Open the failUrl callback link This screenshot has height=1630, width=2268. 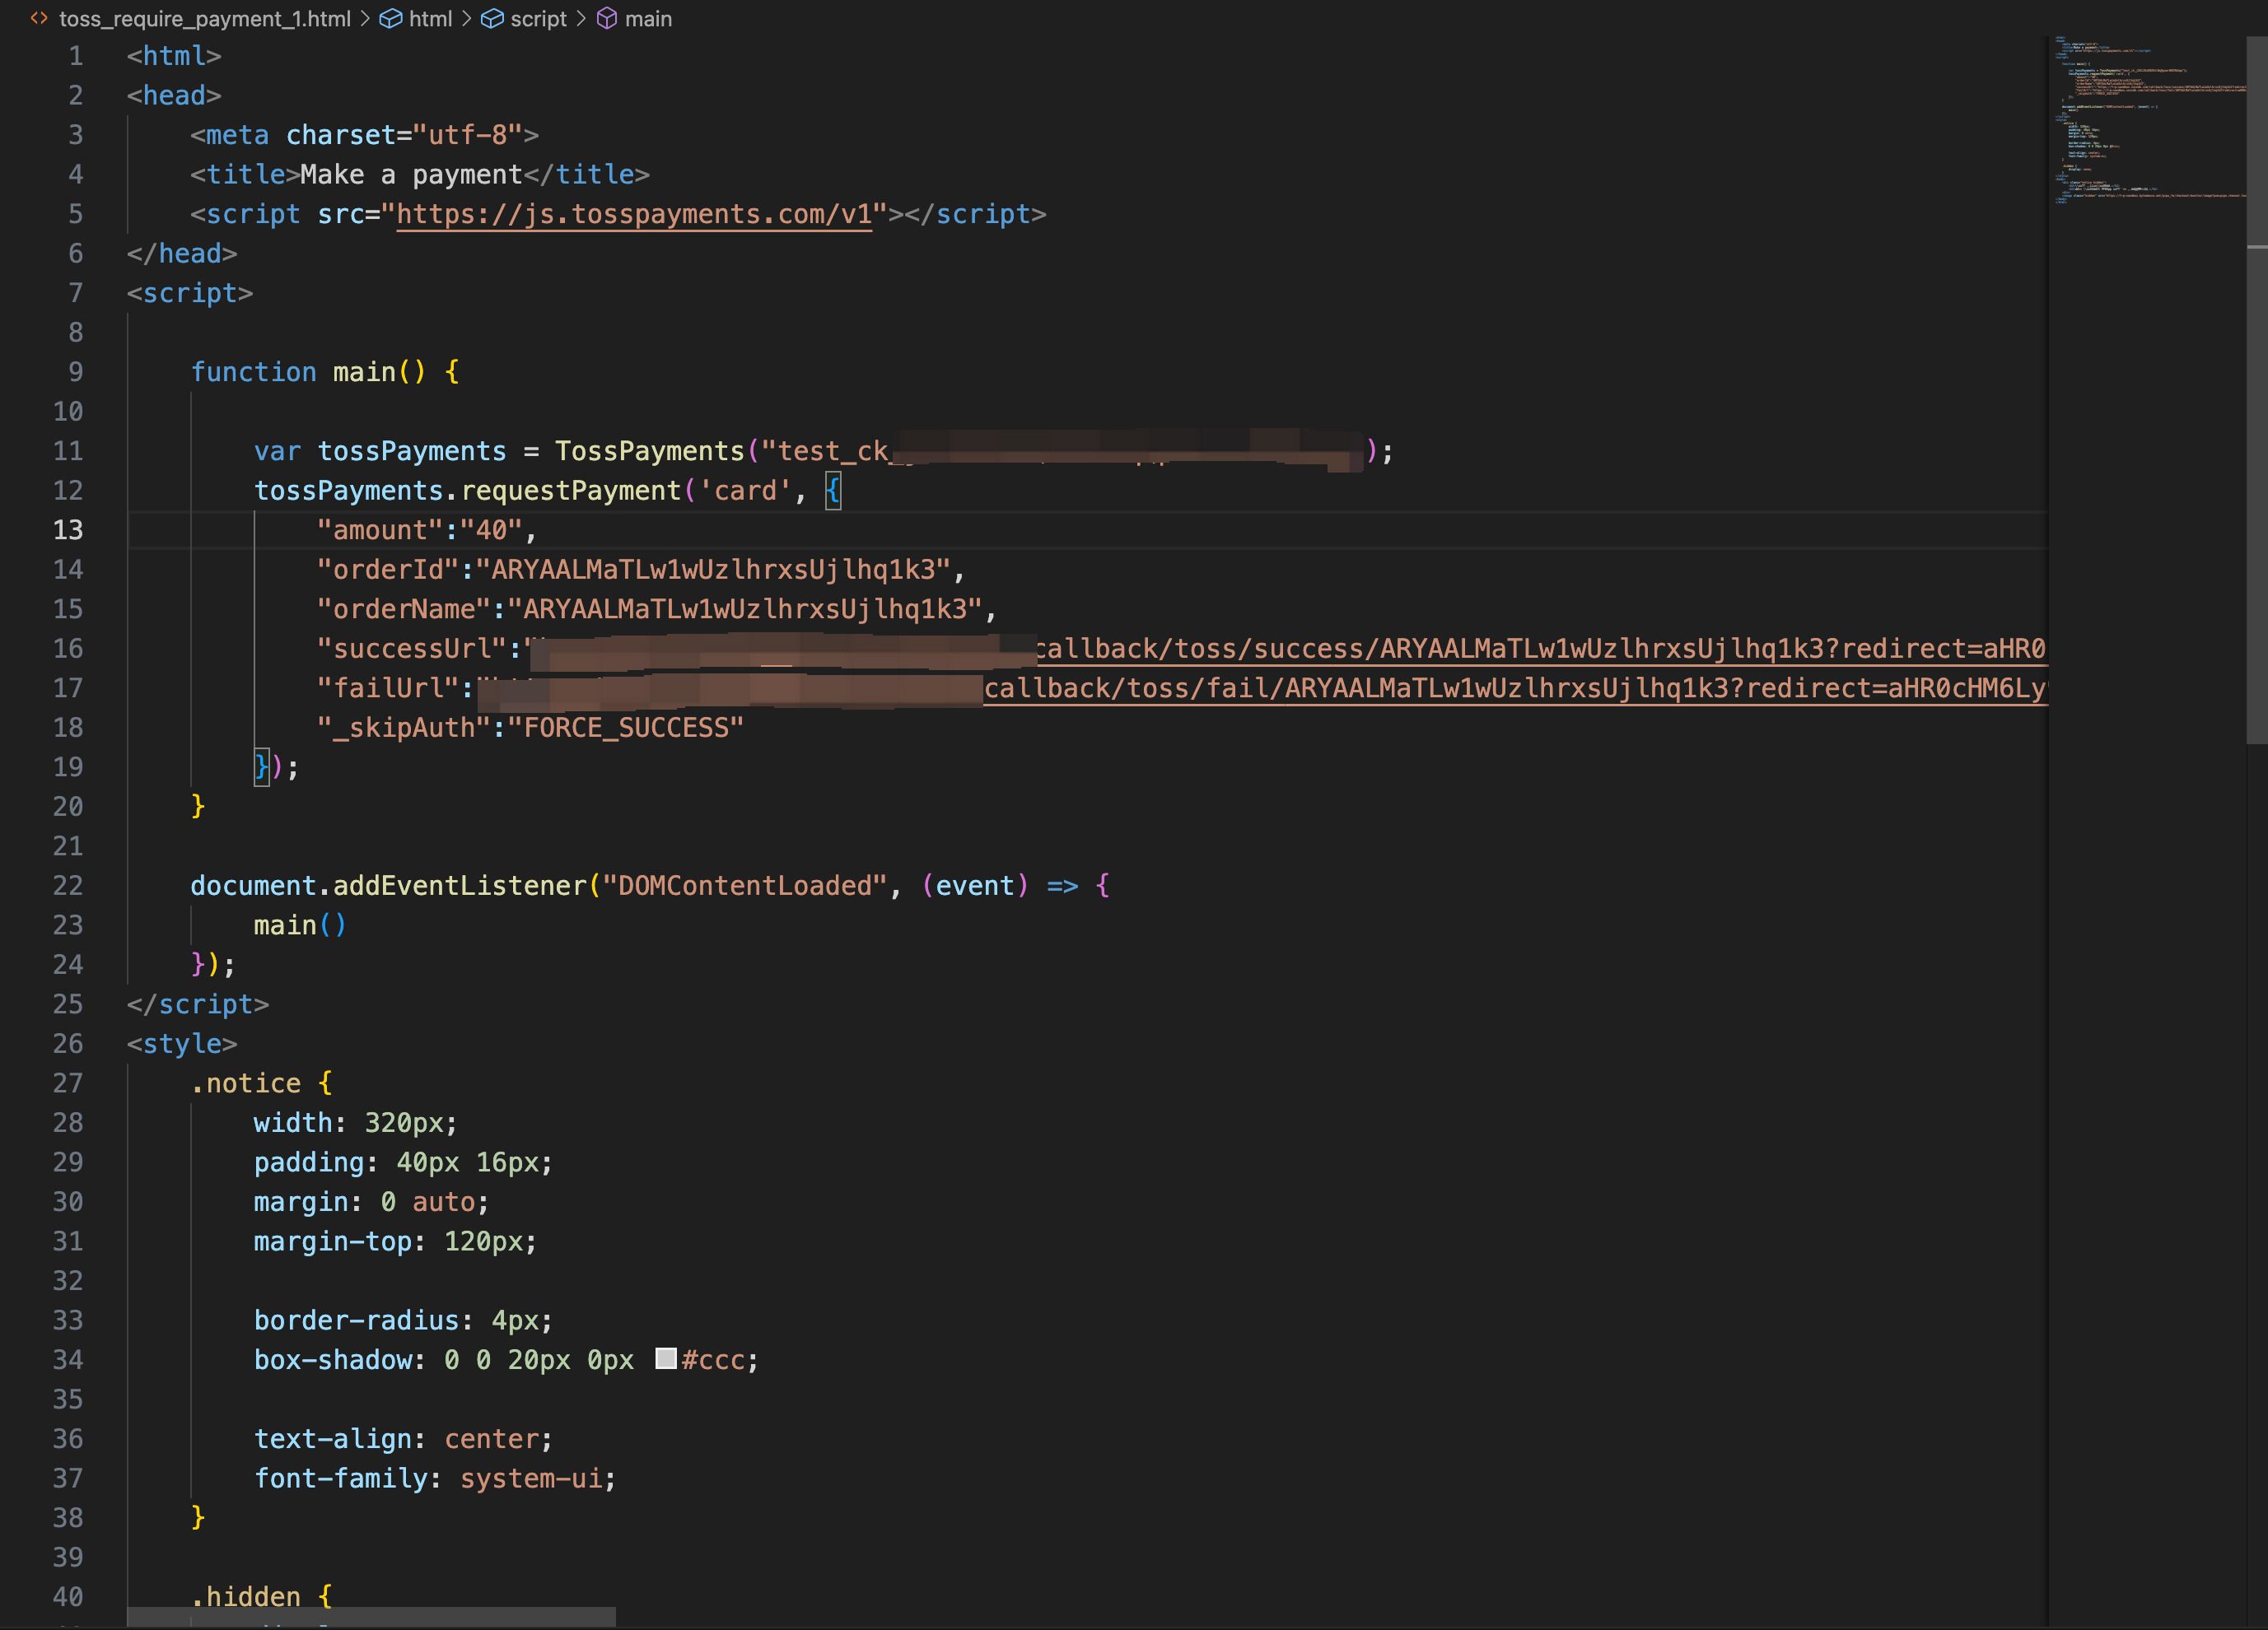click(x=1515, y=688)
